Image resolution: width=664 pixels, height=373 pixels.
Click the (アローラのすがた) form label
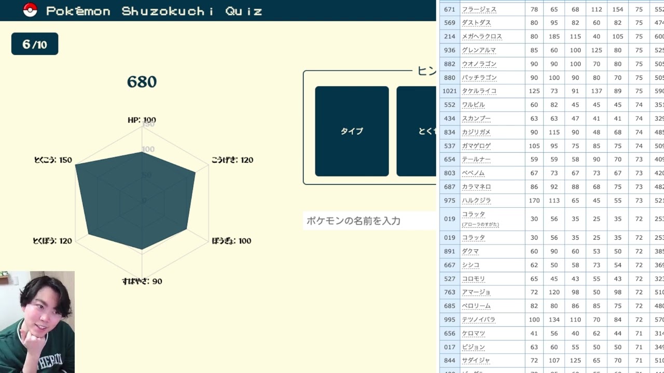click(x=480, y=224)
